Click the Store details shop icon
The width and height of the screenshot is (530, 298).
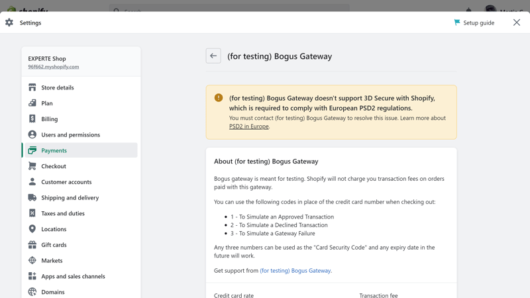(x=32, y=87)
